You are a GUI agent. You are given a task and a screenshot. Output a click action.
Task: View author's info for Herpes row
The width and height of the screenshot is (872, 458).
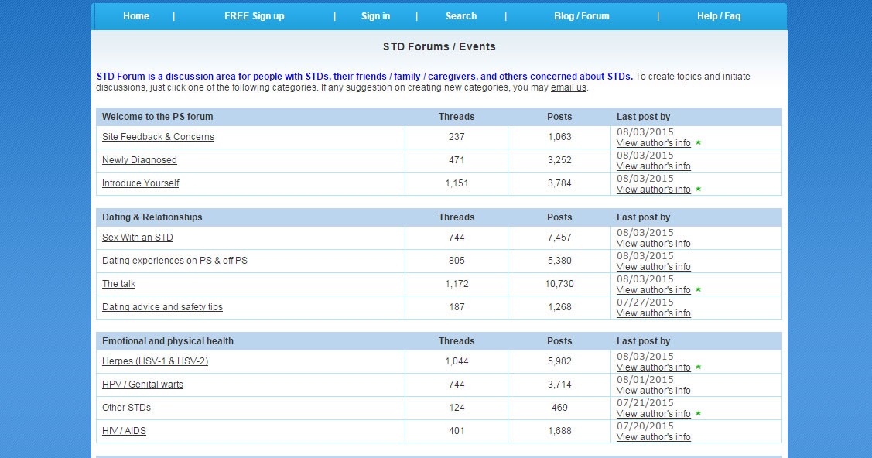point(654,368)
